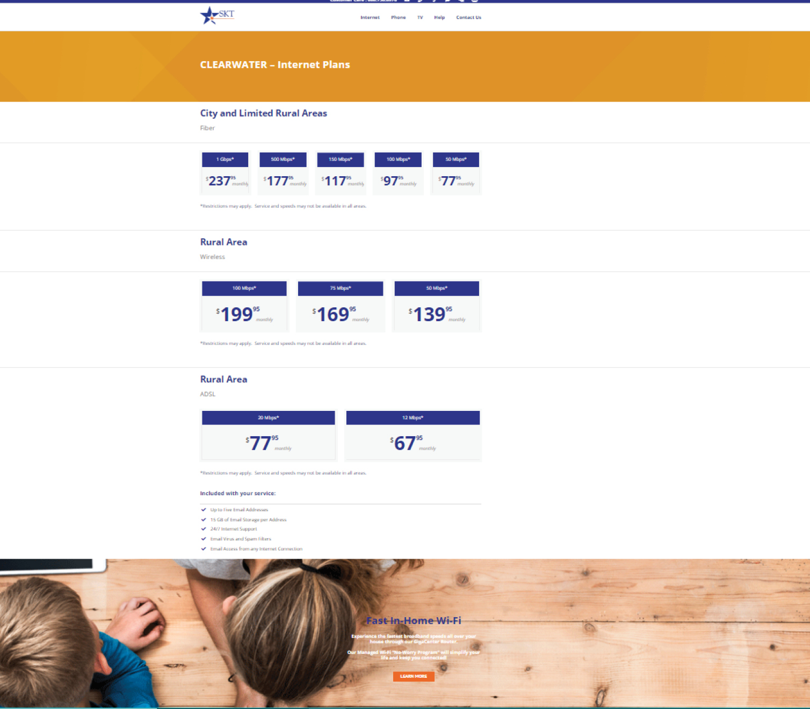Select the 1 Gbps fiber plan header
Screen dimensions: 810x709
[225, 160]
